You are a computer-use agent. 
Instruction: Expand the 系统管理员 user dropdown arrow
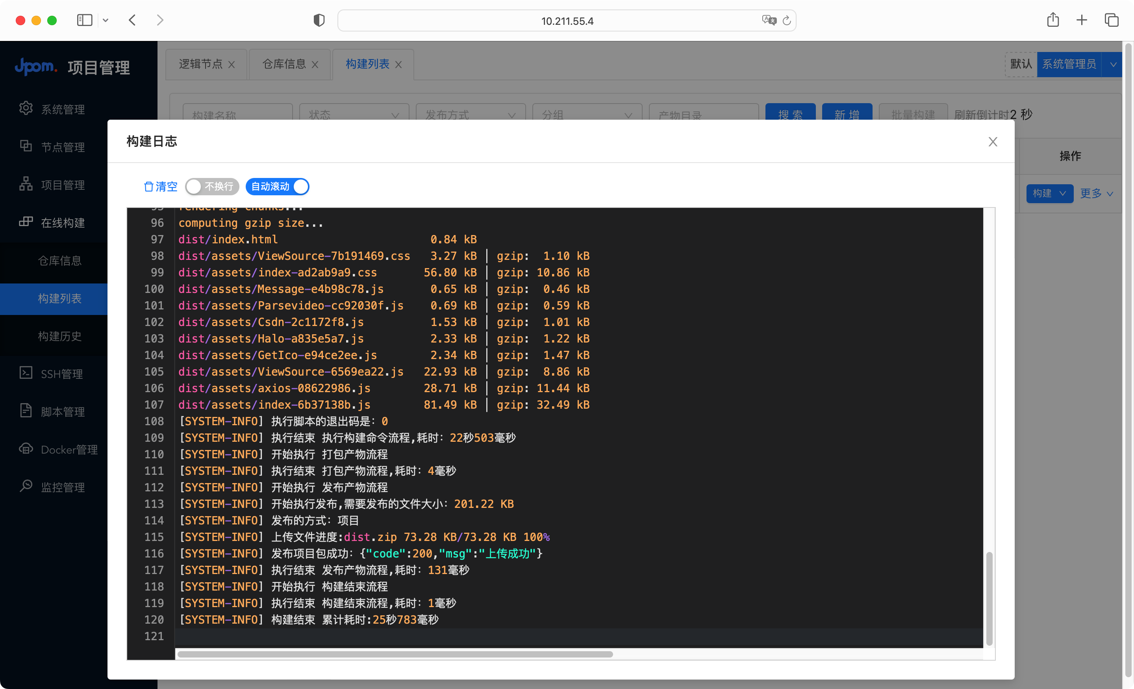point(1113,65)
